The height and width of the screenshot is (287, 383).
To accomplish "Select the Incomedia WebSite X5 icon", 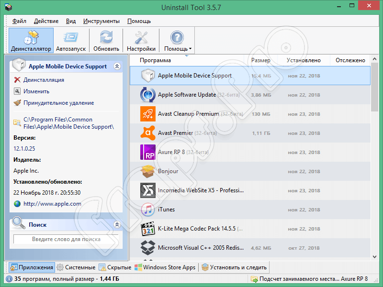I will click(148, 190).
